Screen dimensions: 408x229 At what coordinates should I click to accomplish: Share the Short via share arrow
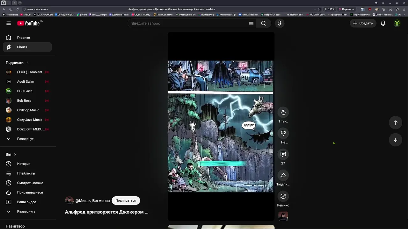point(283,175)
